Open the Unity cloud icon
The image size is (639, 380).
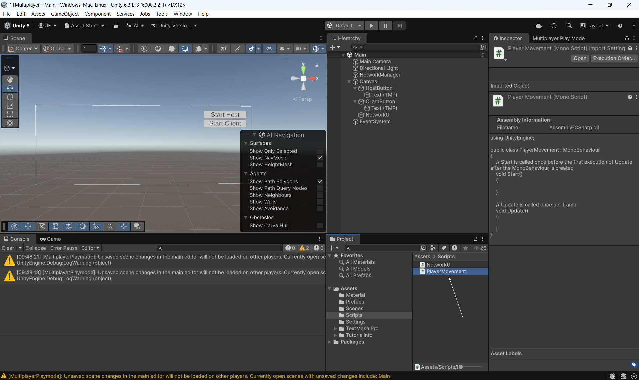[538, 26]
